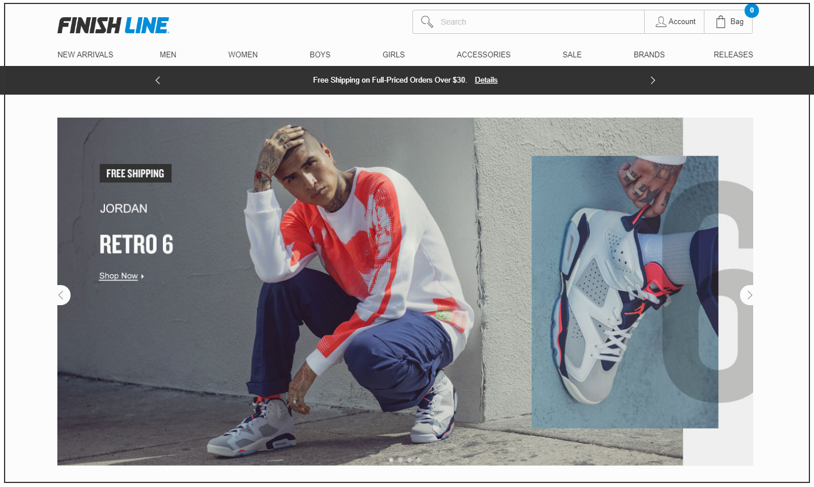The height and width of the screenshot is (487, 814).
Task: Go to previous hero carousel slide
Action: tap(62, 295)
